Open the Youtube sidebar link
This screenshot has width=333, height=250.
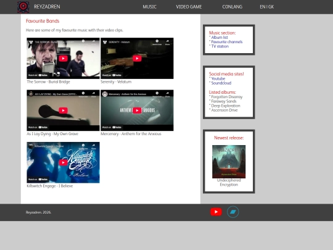pyautogui.click(x=218, y=78)
